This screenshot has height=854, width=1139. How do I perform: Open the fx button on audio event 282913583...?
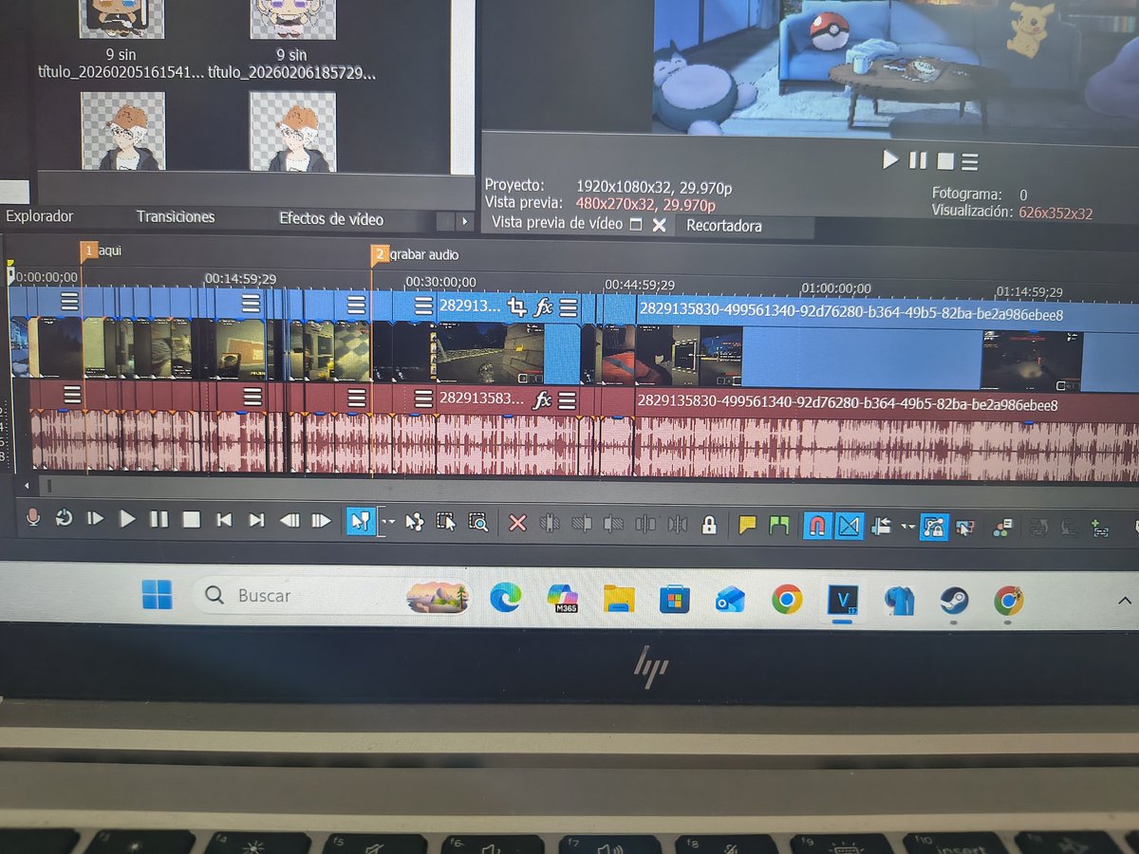coord(542,400)
